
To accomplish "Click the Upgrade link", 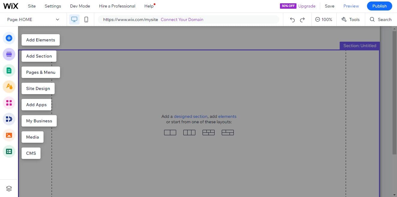I will [x=307, y=6].
